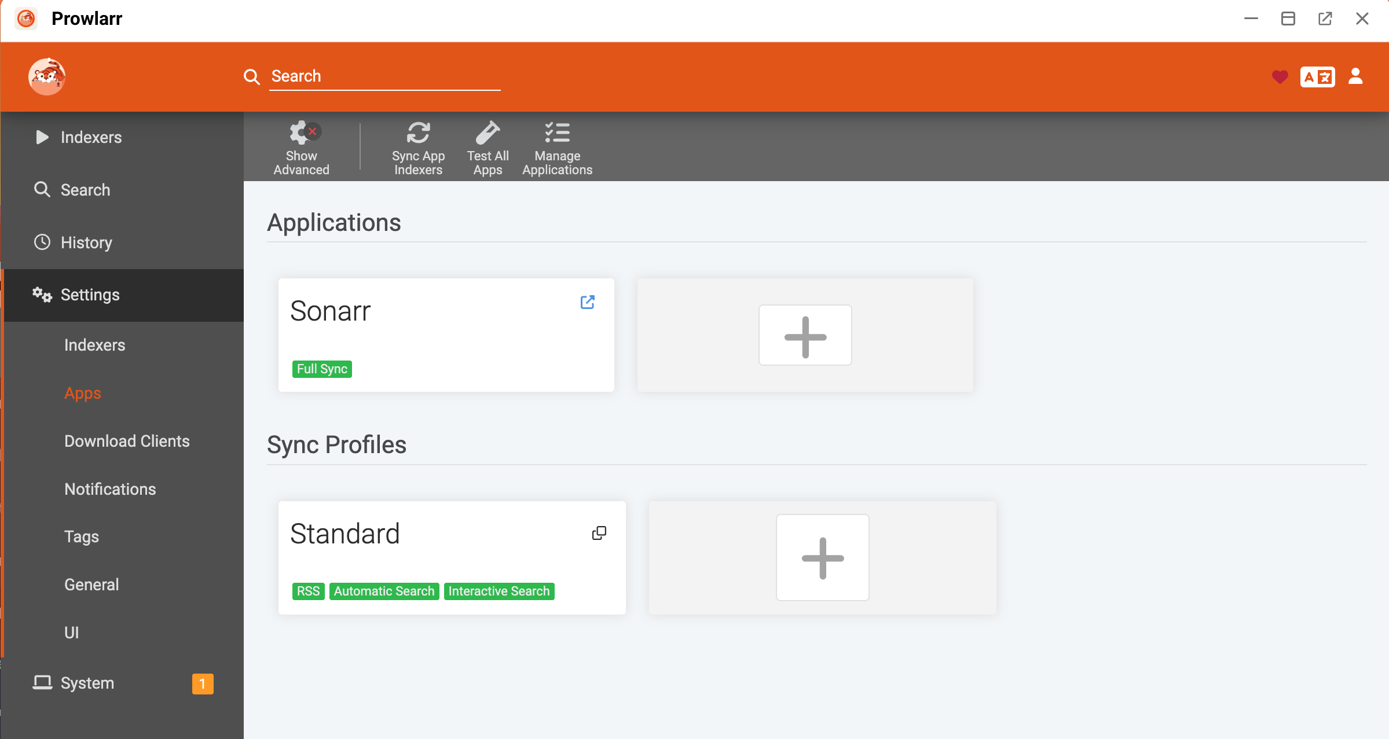The image size is (1389, 739).
Task: Open Manage Applications
Action: pyautogui.click(x=557, y=147)
